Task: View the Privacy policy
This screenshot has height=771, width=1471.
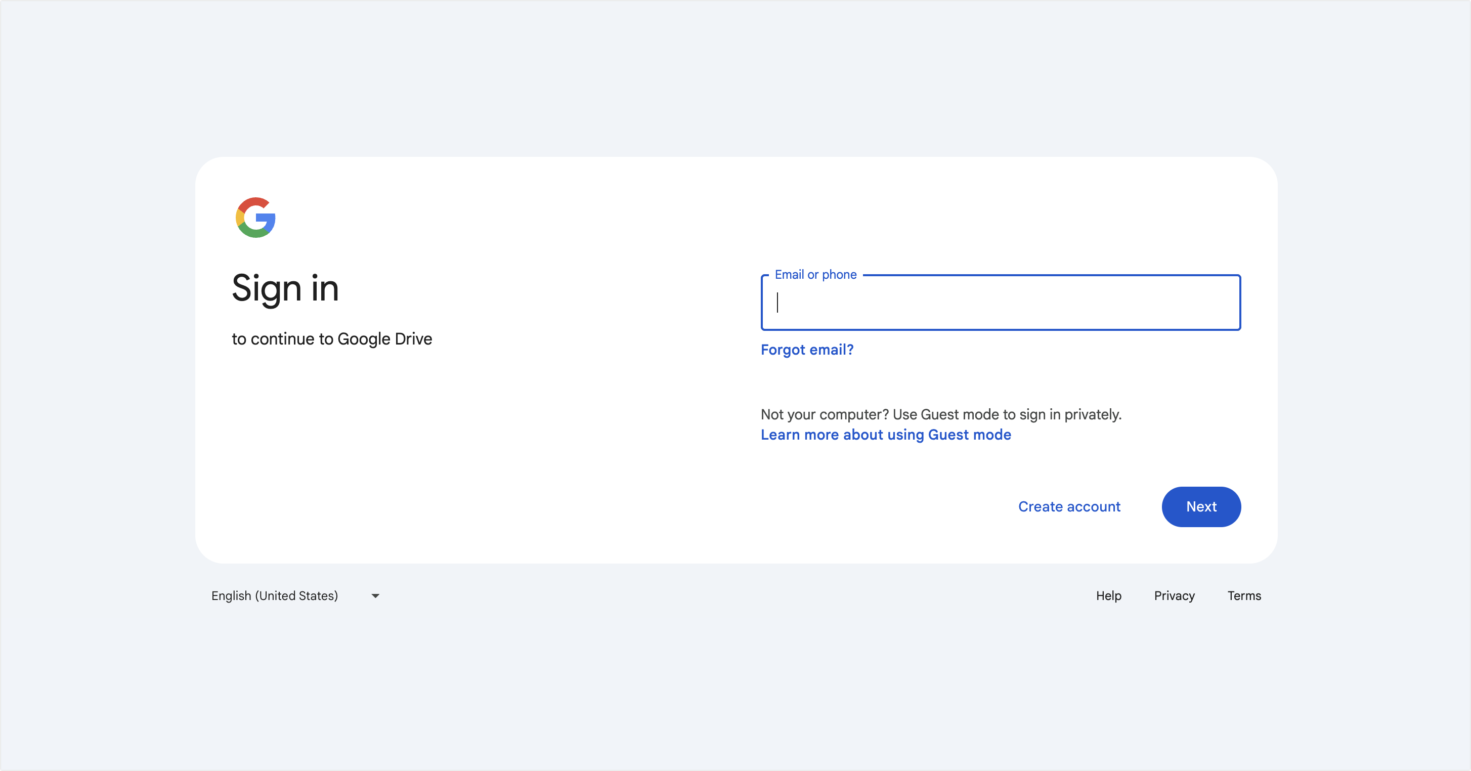Action: (1174, 595)
